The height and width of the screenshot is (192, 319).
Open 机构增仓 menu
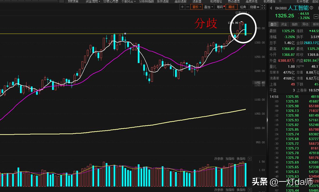tap(216, 2)
